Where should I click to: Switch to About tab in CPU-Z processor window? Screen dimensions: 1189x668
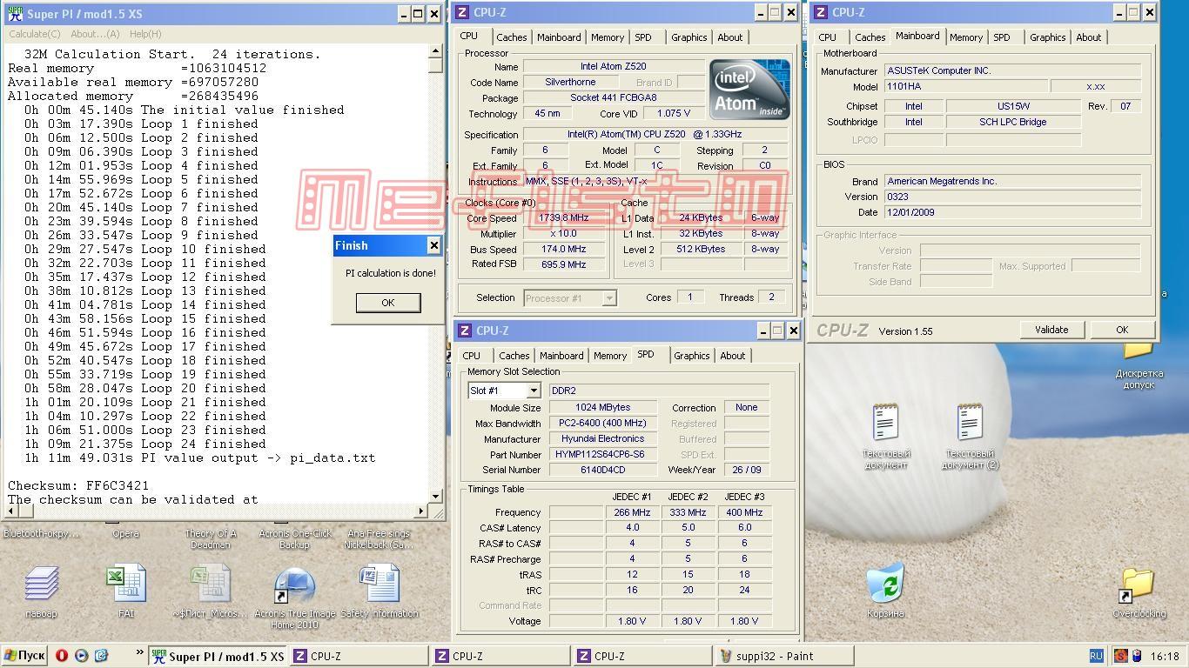click(x=730, y=37)
